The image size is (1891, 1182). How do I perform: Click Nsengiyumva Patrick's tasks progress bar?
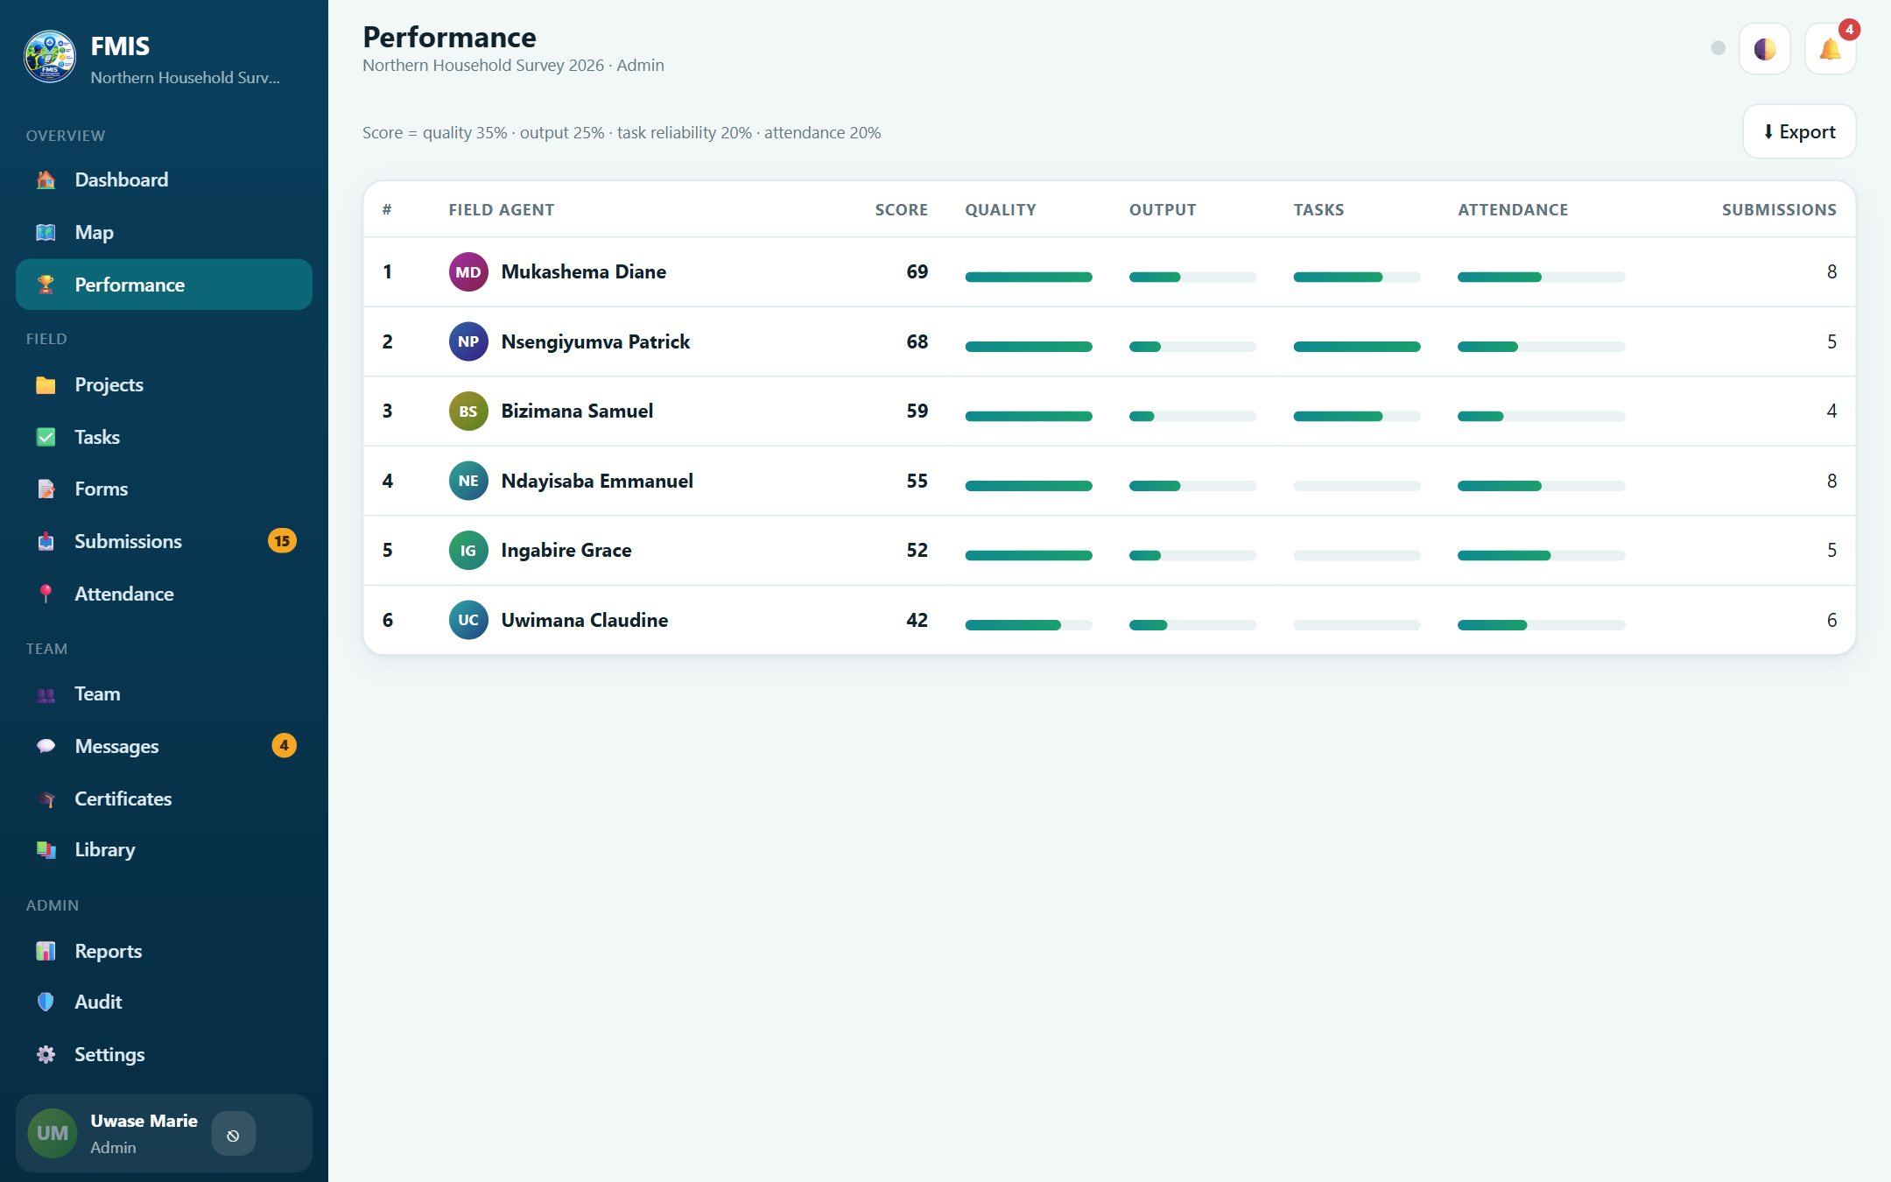tap(1357, 347)
